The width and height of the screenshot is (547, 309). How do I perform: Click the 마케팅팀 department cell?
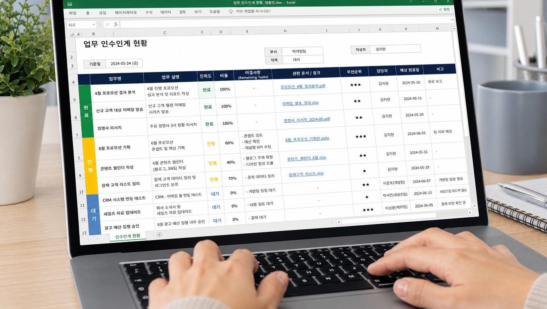(x=302, y=51)
